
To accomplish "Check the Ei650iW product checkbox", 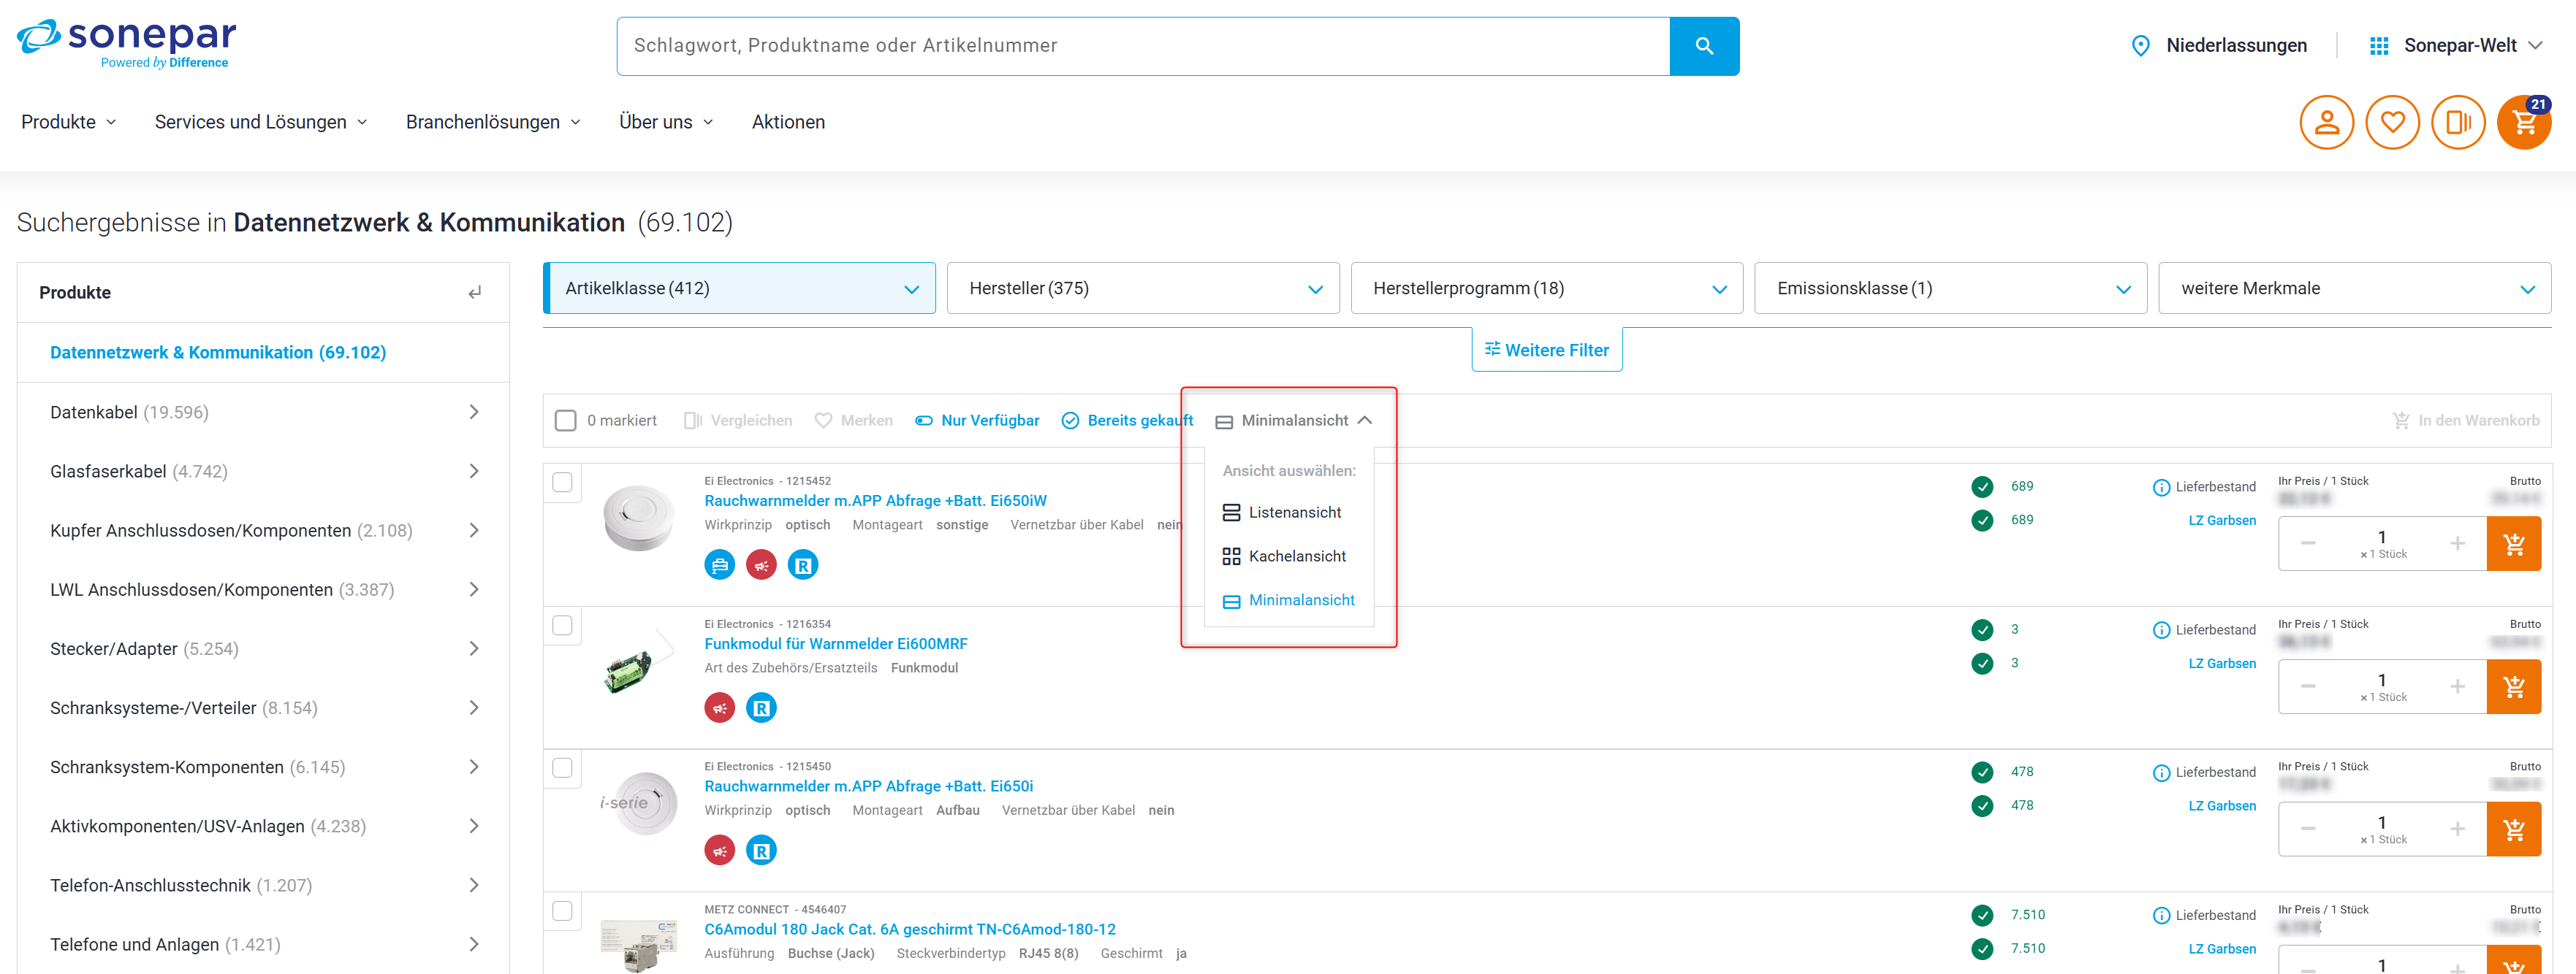I will pos(563,483).
